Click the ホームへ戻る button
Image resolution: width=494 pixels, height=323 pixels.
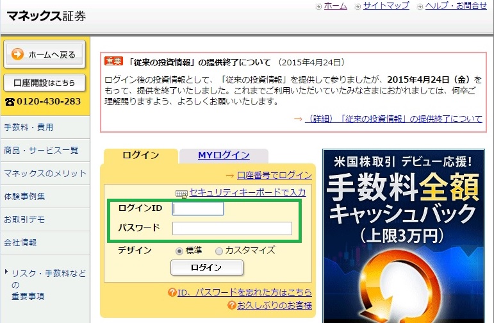pyautogui.click(x=44, y=54)
